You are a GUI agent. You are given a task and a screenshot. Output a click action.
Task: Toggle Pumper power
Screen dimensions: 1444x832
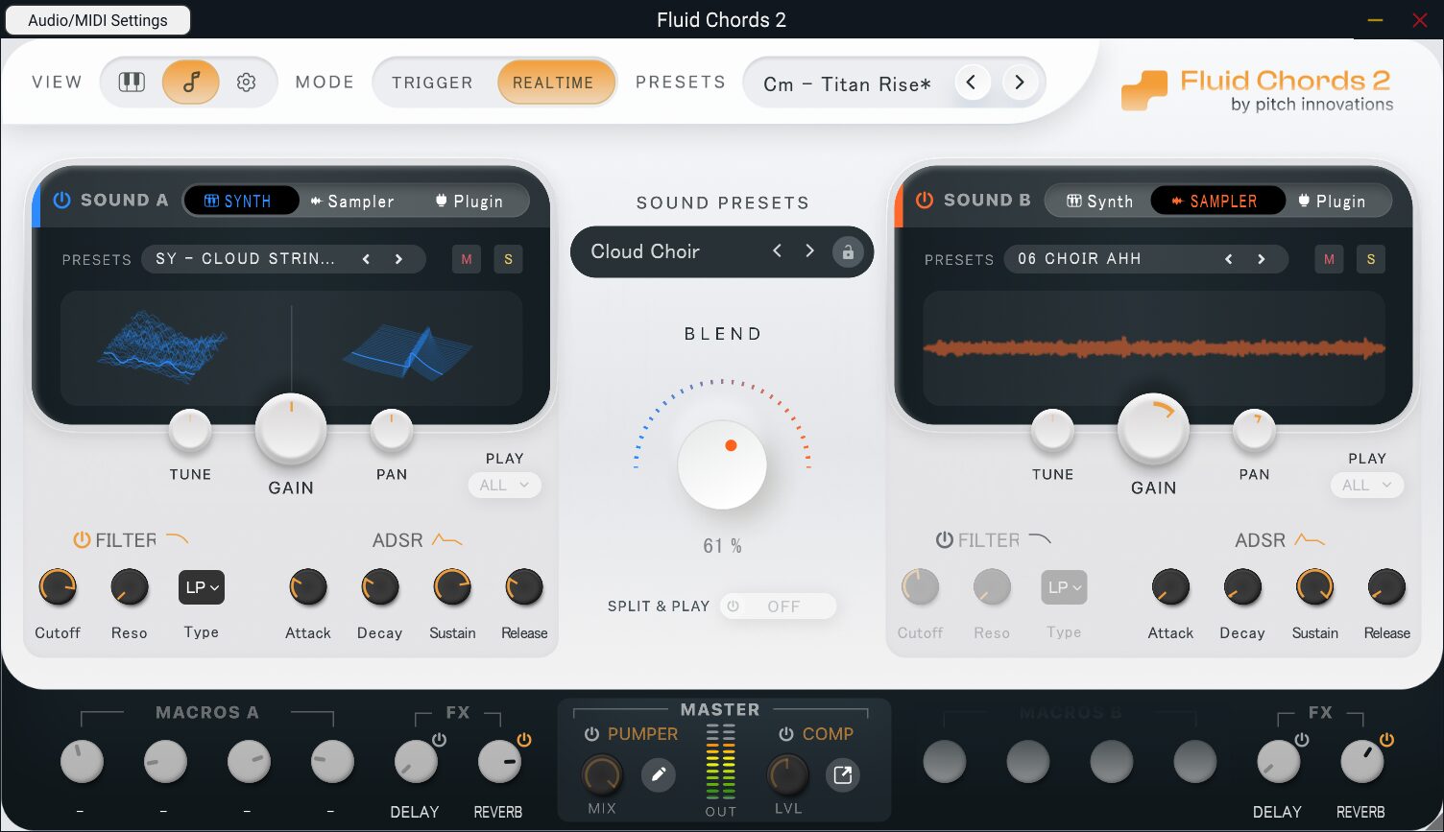coord(592,734)
